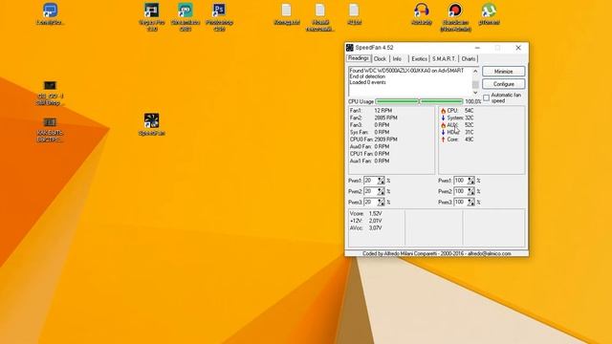Select the video file starting with КАК
The width and height of the screenshot is (612, 344).
click(x=50, y=130)
